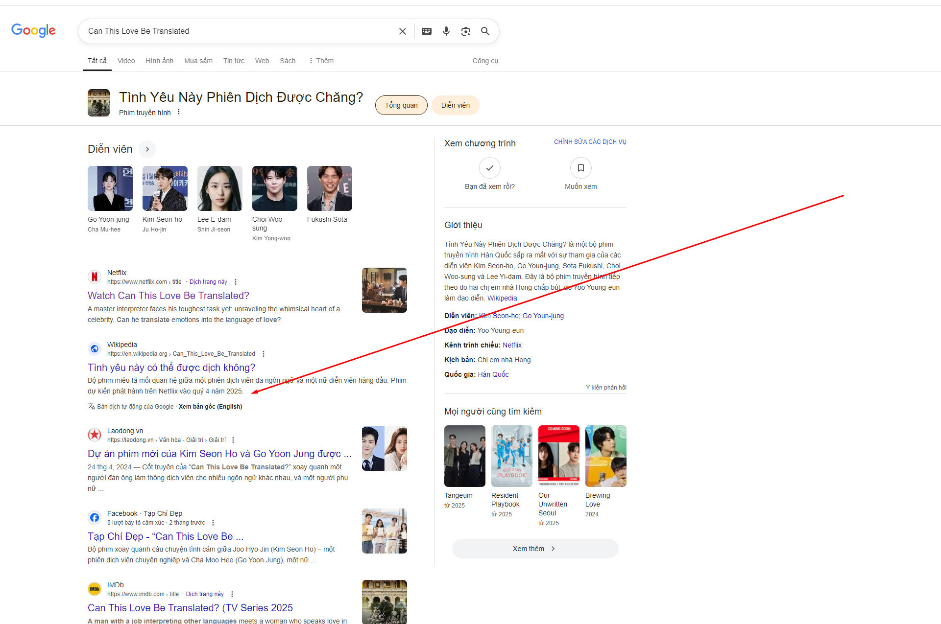Open Kim Seon-ho cast photo

coord(165,188)
